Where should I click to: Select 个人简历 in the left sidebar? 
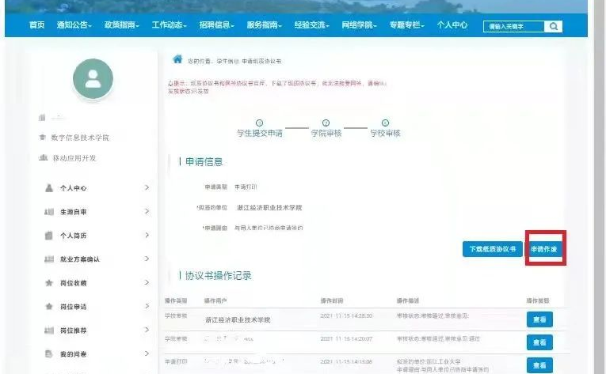pyautogui.click(x=74, y=236)
